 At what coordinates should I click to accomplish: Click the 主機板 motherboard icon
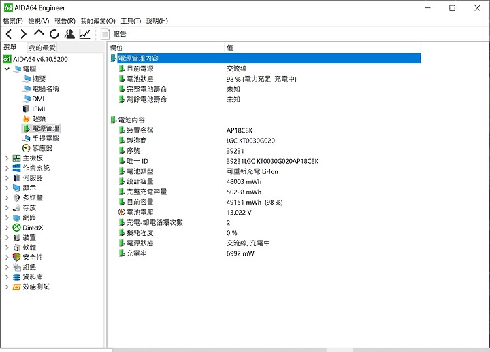tap(16, 158)
